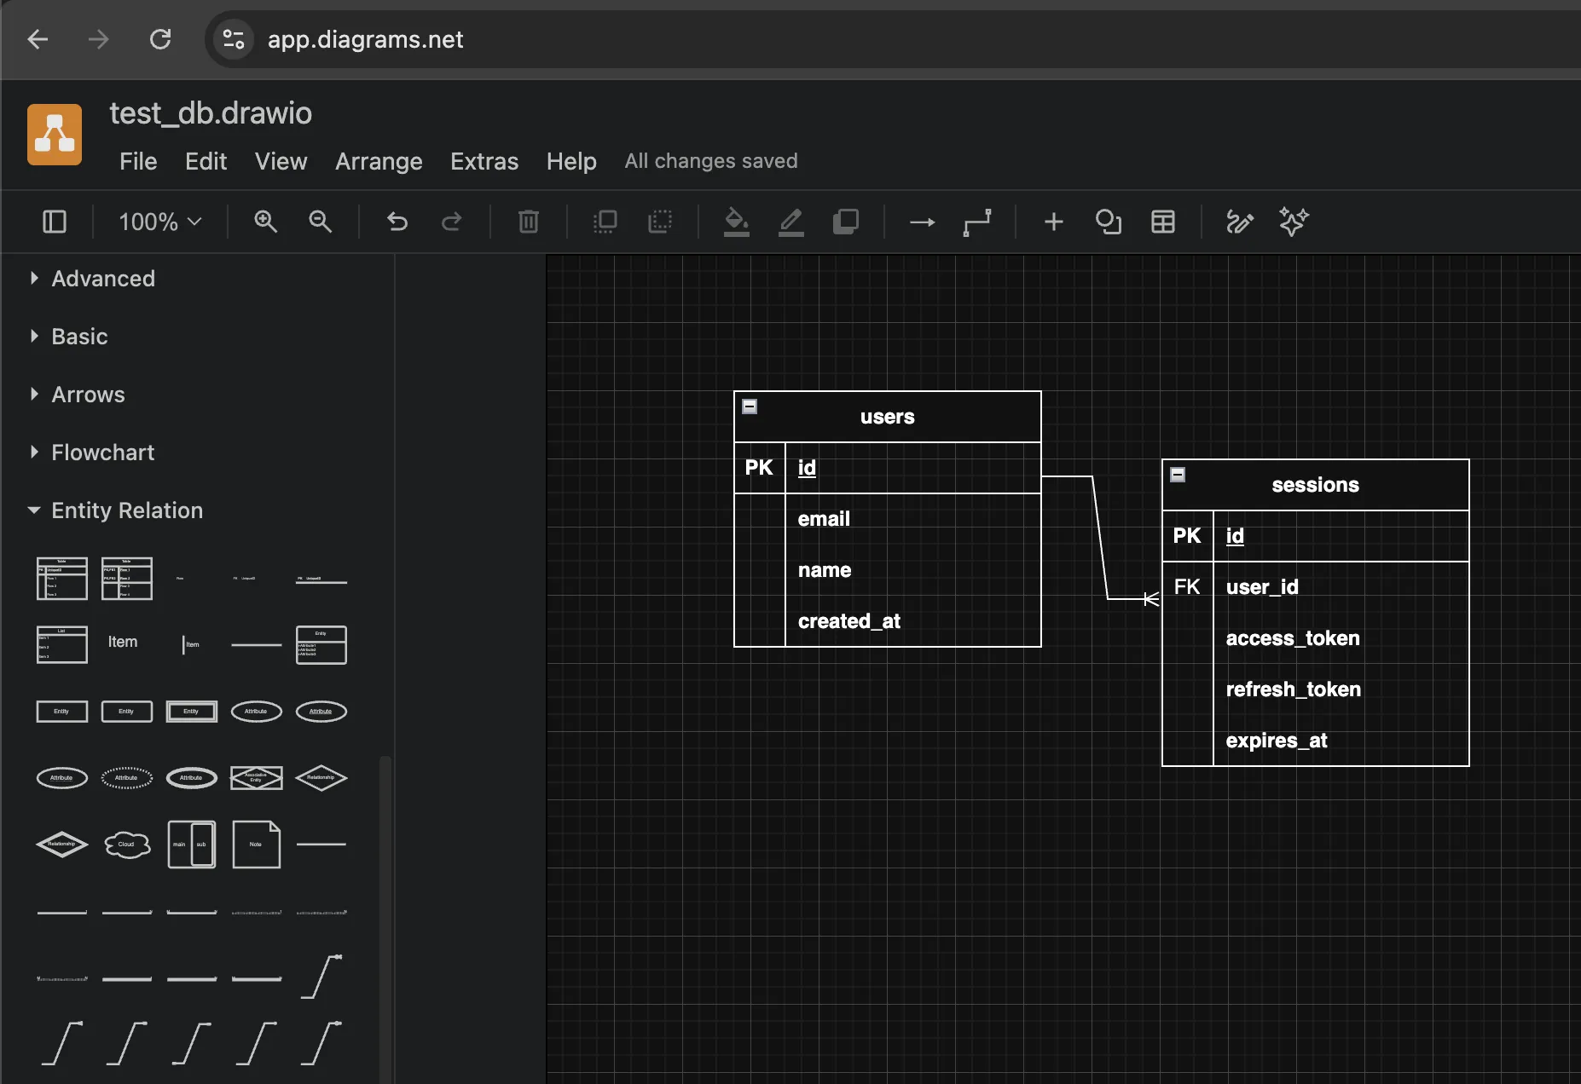The height and width of the screenshot is (1084, 1581).
Task: Click the shapes panel vertical scrollbar
Action: pyautogui.click(x=385, y=920)
